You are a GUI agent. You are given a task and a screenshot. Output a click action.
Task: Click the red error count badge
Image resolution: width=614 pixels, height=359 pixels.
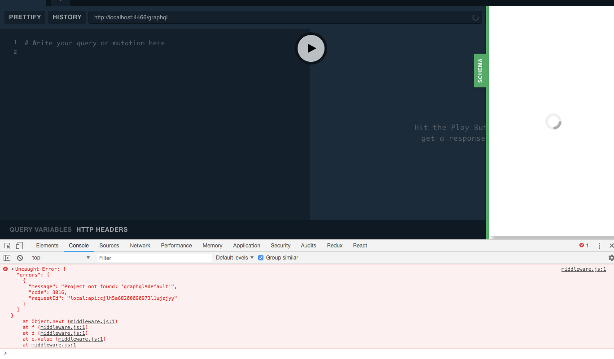click(x=584, y=246)
